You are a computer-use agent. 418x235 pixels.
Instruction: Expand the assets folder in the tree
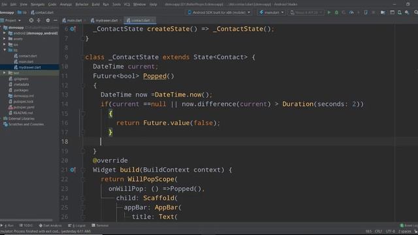[x=5, y=39]
